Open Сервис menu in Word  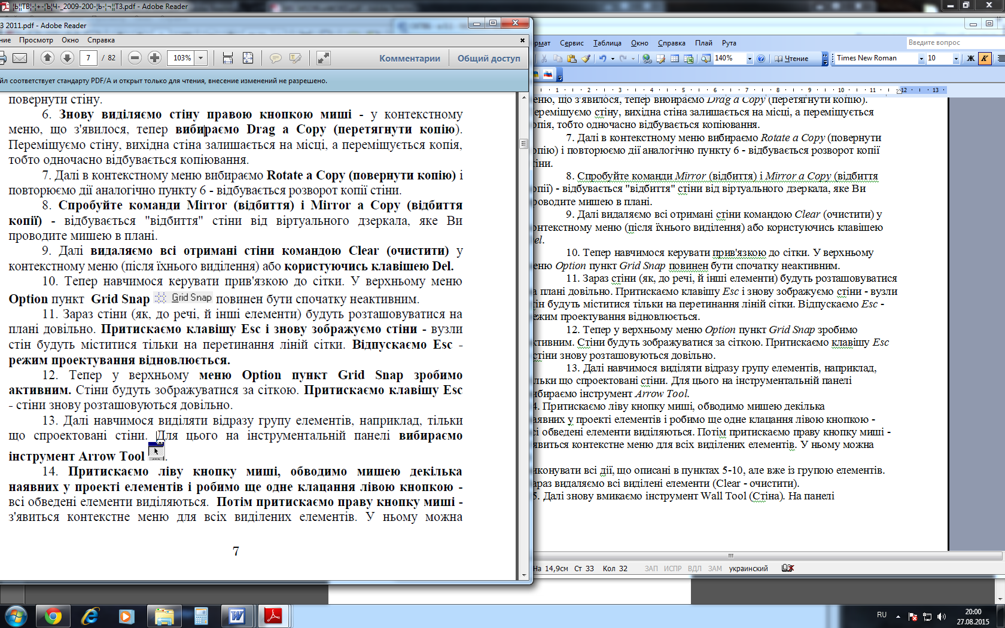[x=572, y=43]
